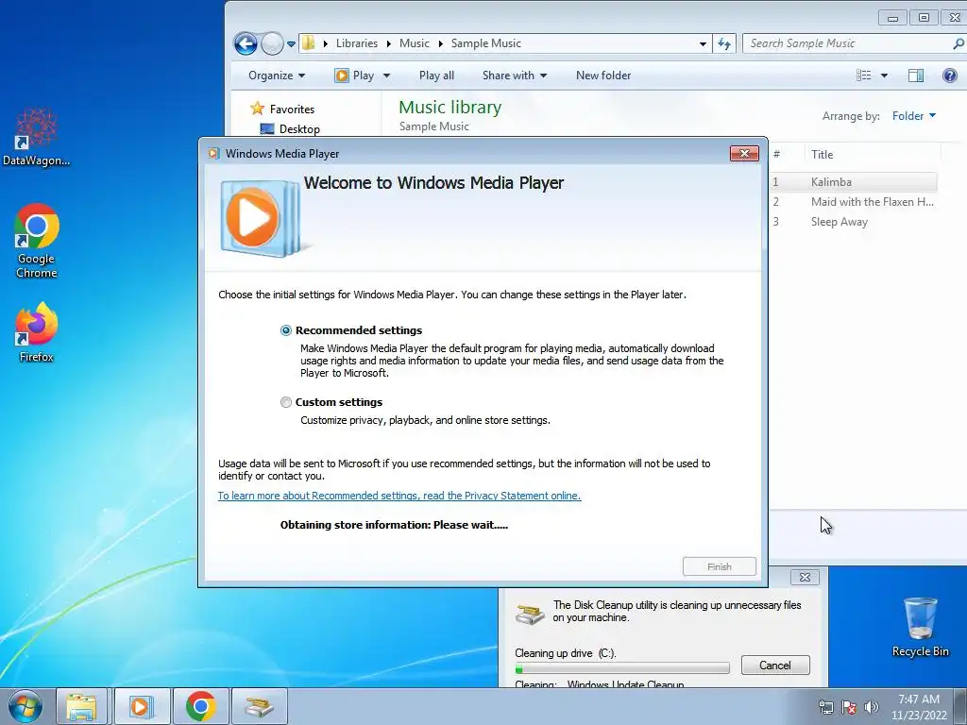Open the Organize menu in Explorer
Viewport: 967px width, 725px height.
pos(277,76)
